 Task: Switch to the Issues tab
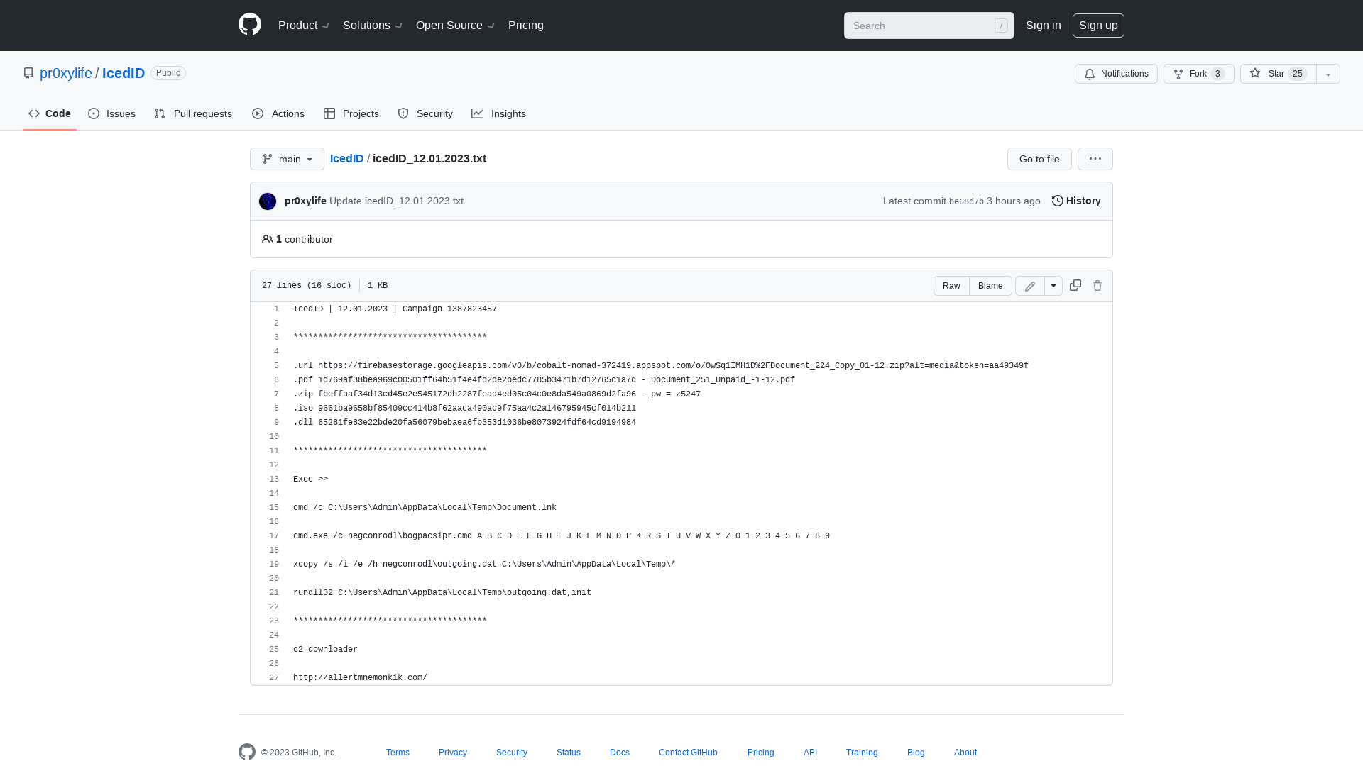coord(111,113)
